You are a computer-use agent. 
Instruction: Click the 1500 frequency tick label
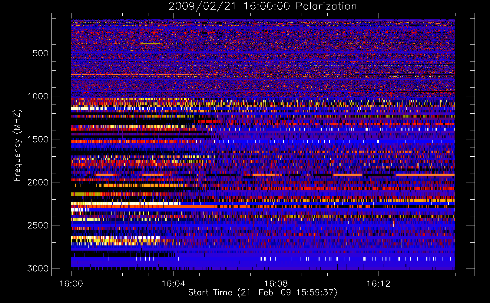click(x=38, y=139)
